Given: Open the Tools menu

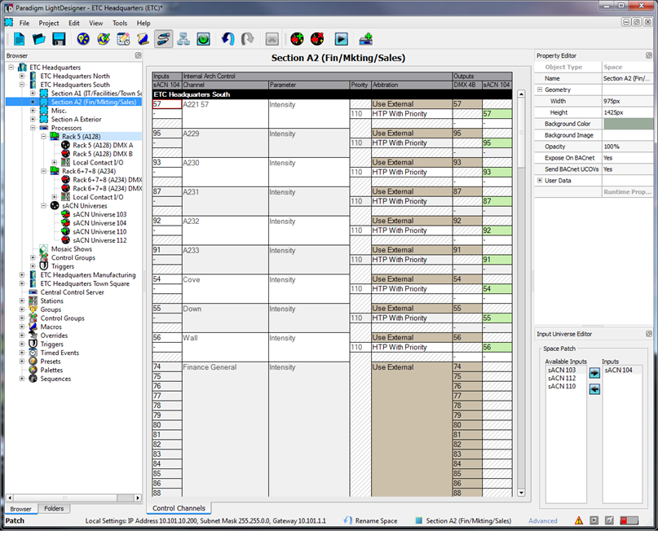Looking at the screenshot, I should click(x=120, y=23).
